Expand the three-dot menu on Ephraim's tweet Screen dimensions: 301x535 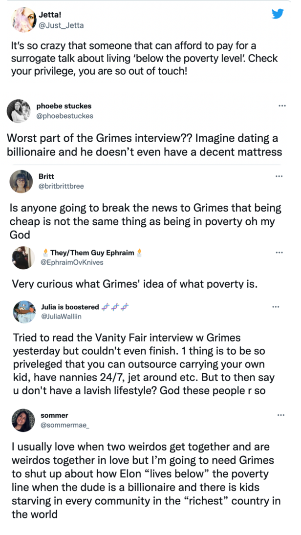tap(279, 253)
